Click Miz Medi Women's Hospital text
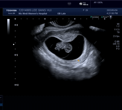 (x=33, y=13)
